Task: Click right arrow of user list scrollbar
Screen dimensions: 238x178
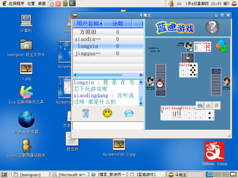Action: (141, 75)
